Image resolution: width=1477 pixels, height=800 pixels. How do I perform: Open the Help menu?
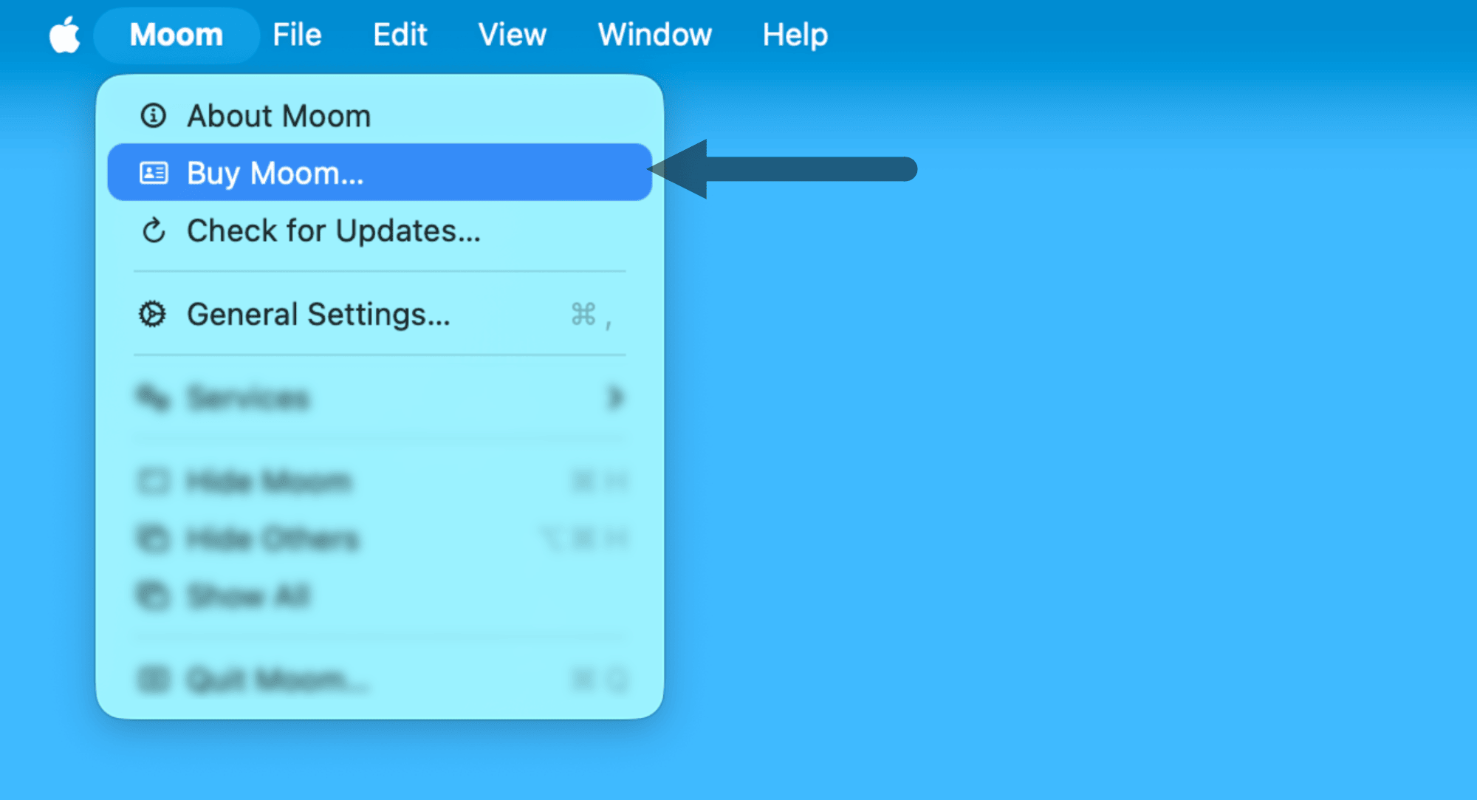click(795, 35)
